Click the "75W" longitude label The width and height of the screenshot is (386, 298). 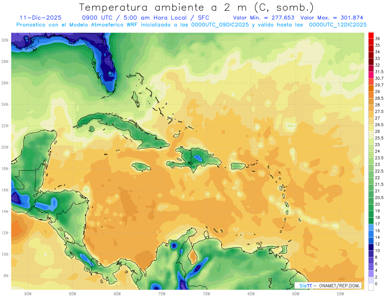click(162, 294)
